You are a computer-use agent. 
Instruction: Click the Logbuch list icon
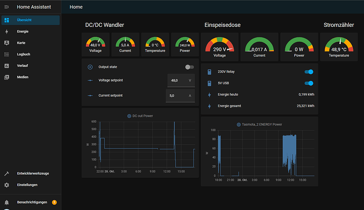click(7, 54)
